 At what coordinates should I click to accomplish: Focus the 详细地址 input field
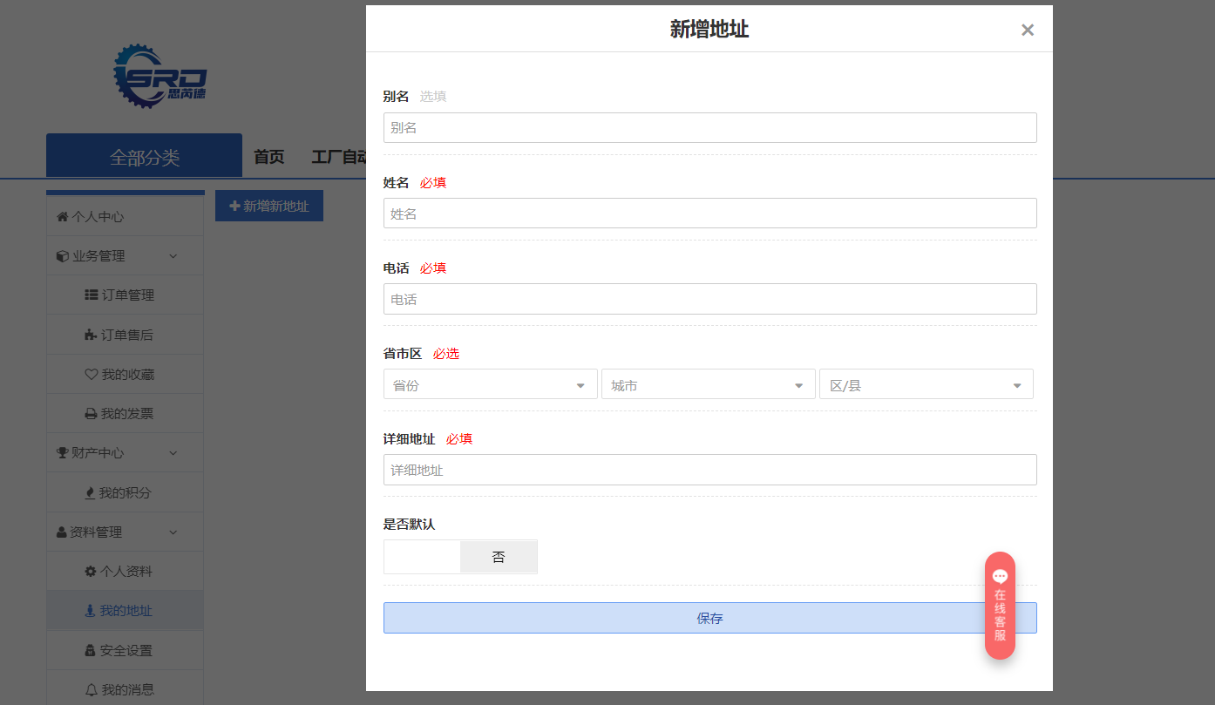point(709,470)
